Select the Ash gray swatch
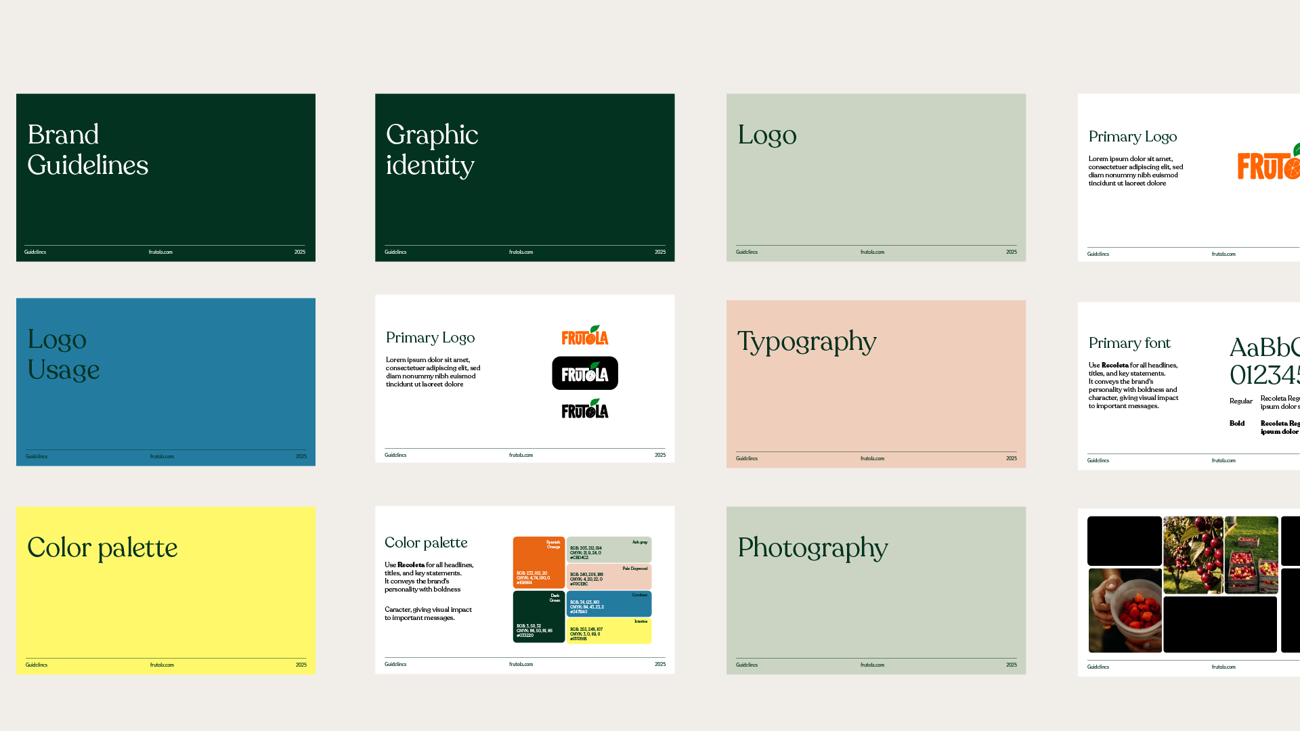The image size is (1300, 731). (609, 550)
